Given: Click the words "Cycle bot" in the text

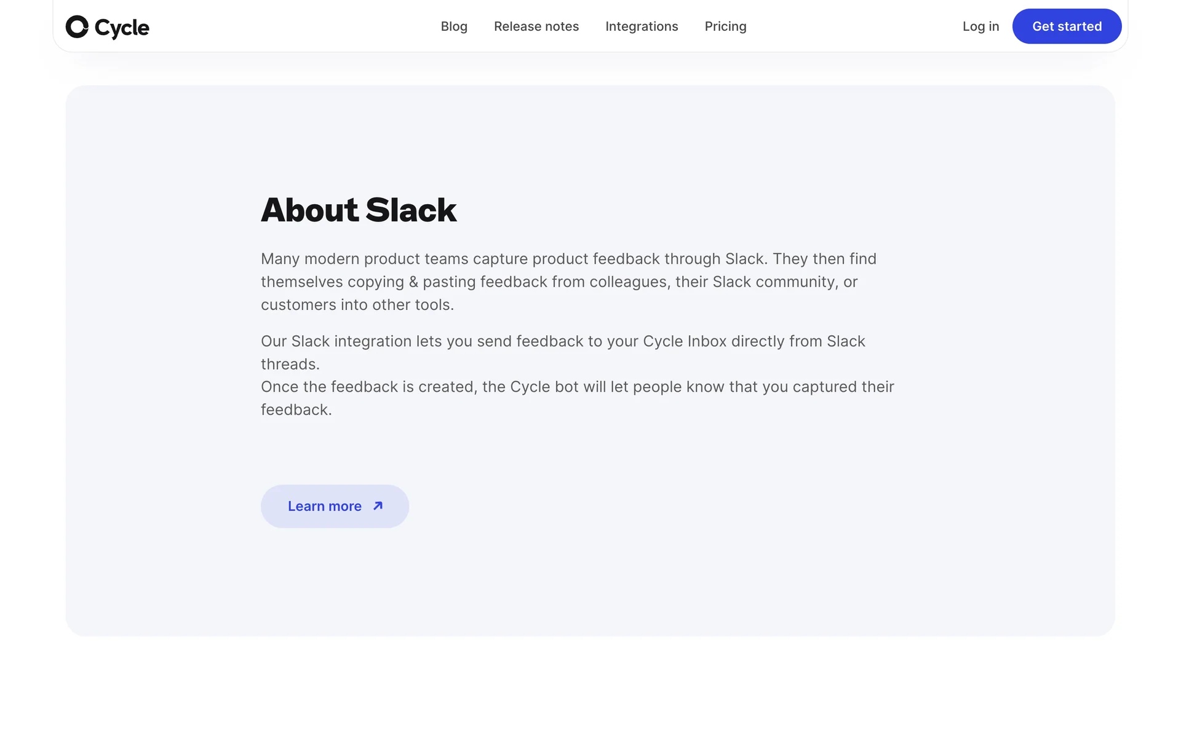Looking at the screenshot, I should point(544,387).
